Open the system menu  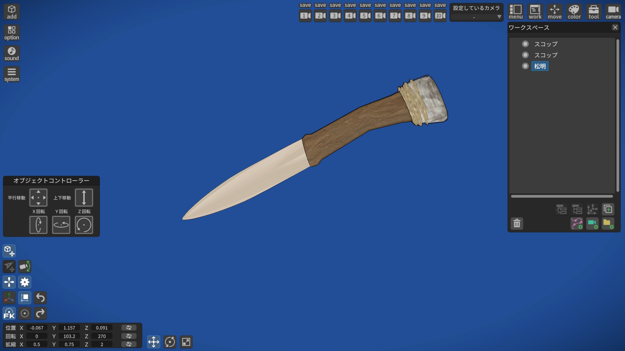tap(12, 74)
